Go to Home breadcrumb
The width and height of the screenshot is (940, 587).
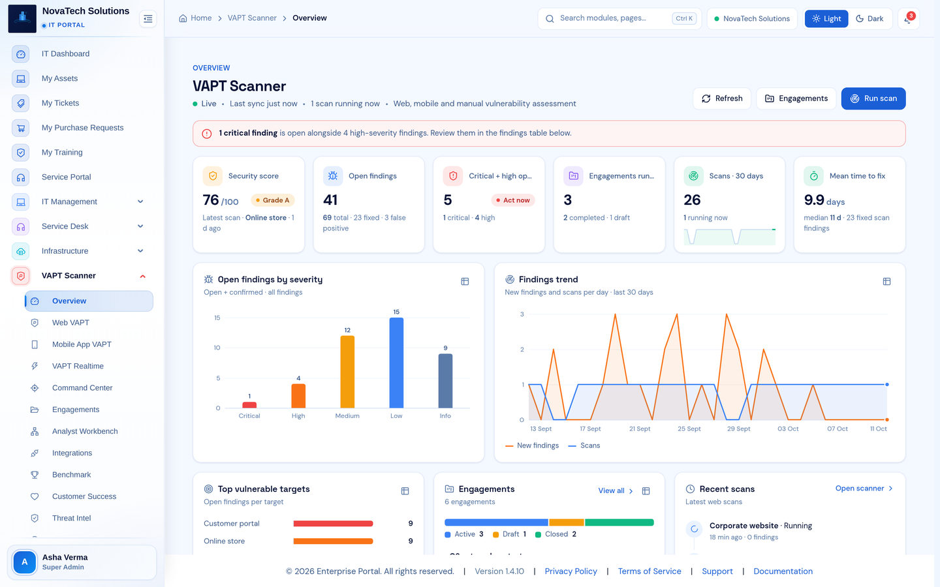pos(195,18)
